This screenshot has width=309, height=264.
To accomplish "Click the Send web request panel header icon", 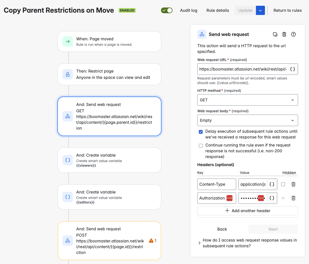I will coord(202,34).
